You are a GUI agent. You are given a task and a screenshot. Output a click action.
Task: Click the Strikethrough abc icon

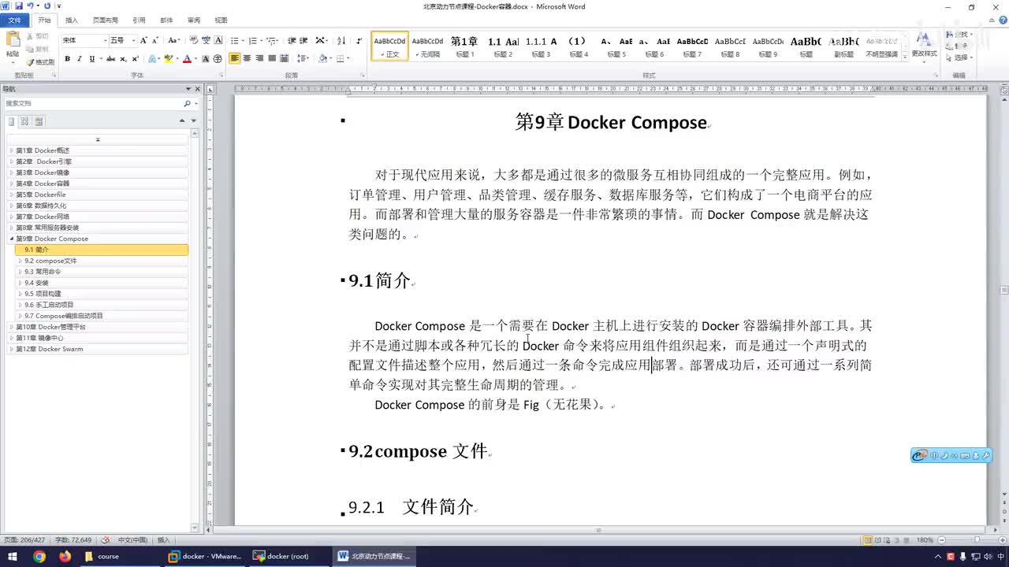[x=110, y=59]
